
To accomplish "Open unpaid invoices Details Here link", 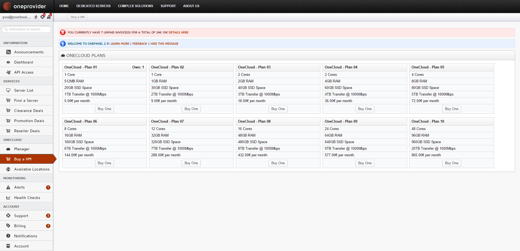I will point(178,33).
